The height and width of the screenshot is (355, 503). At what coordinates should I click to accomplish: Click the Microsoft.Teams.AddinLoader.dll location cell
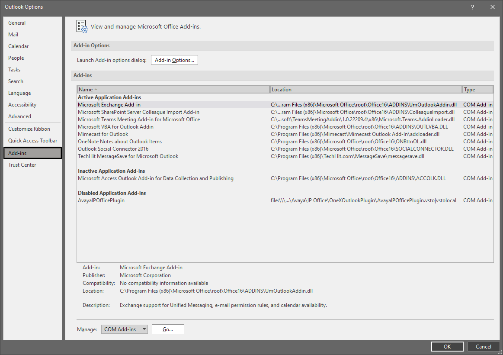coord(362,119)
